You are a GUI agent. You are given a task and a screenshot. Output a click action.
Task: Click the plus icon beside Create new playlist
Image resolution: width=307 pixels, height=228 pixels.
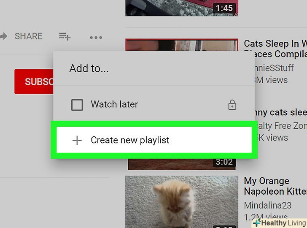(77, 140)
